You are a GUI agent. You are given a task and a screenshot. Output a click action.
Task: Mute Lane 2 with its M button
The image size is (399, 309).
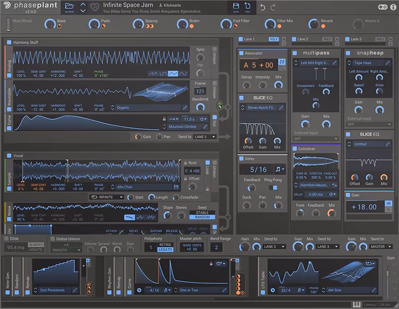click(337, 39)
